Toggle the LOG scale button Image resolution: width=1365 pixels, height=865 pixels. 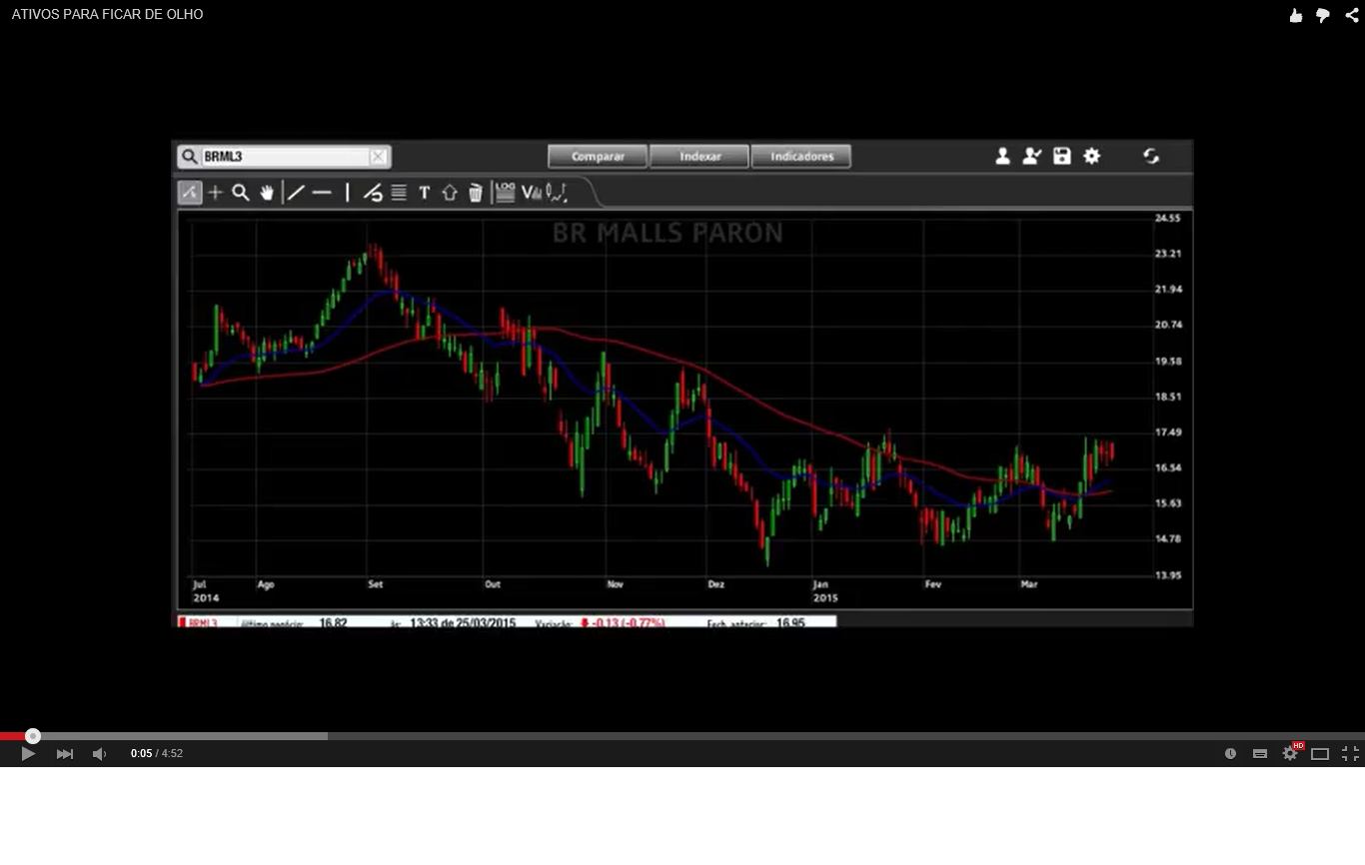505,193
